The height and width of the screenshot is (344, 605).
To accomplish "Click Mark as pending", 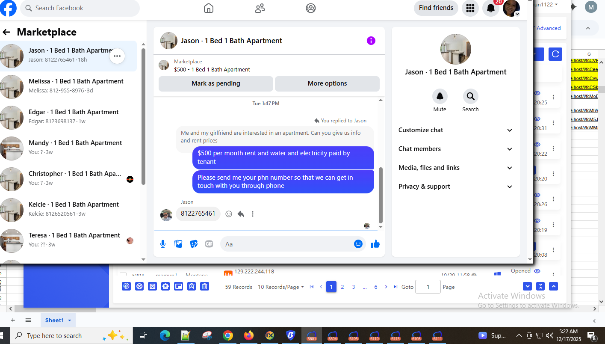I will point(216,83).
